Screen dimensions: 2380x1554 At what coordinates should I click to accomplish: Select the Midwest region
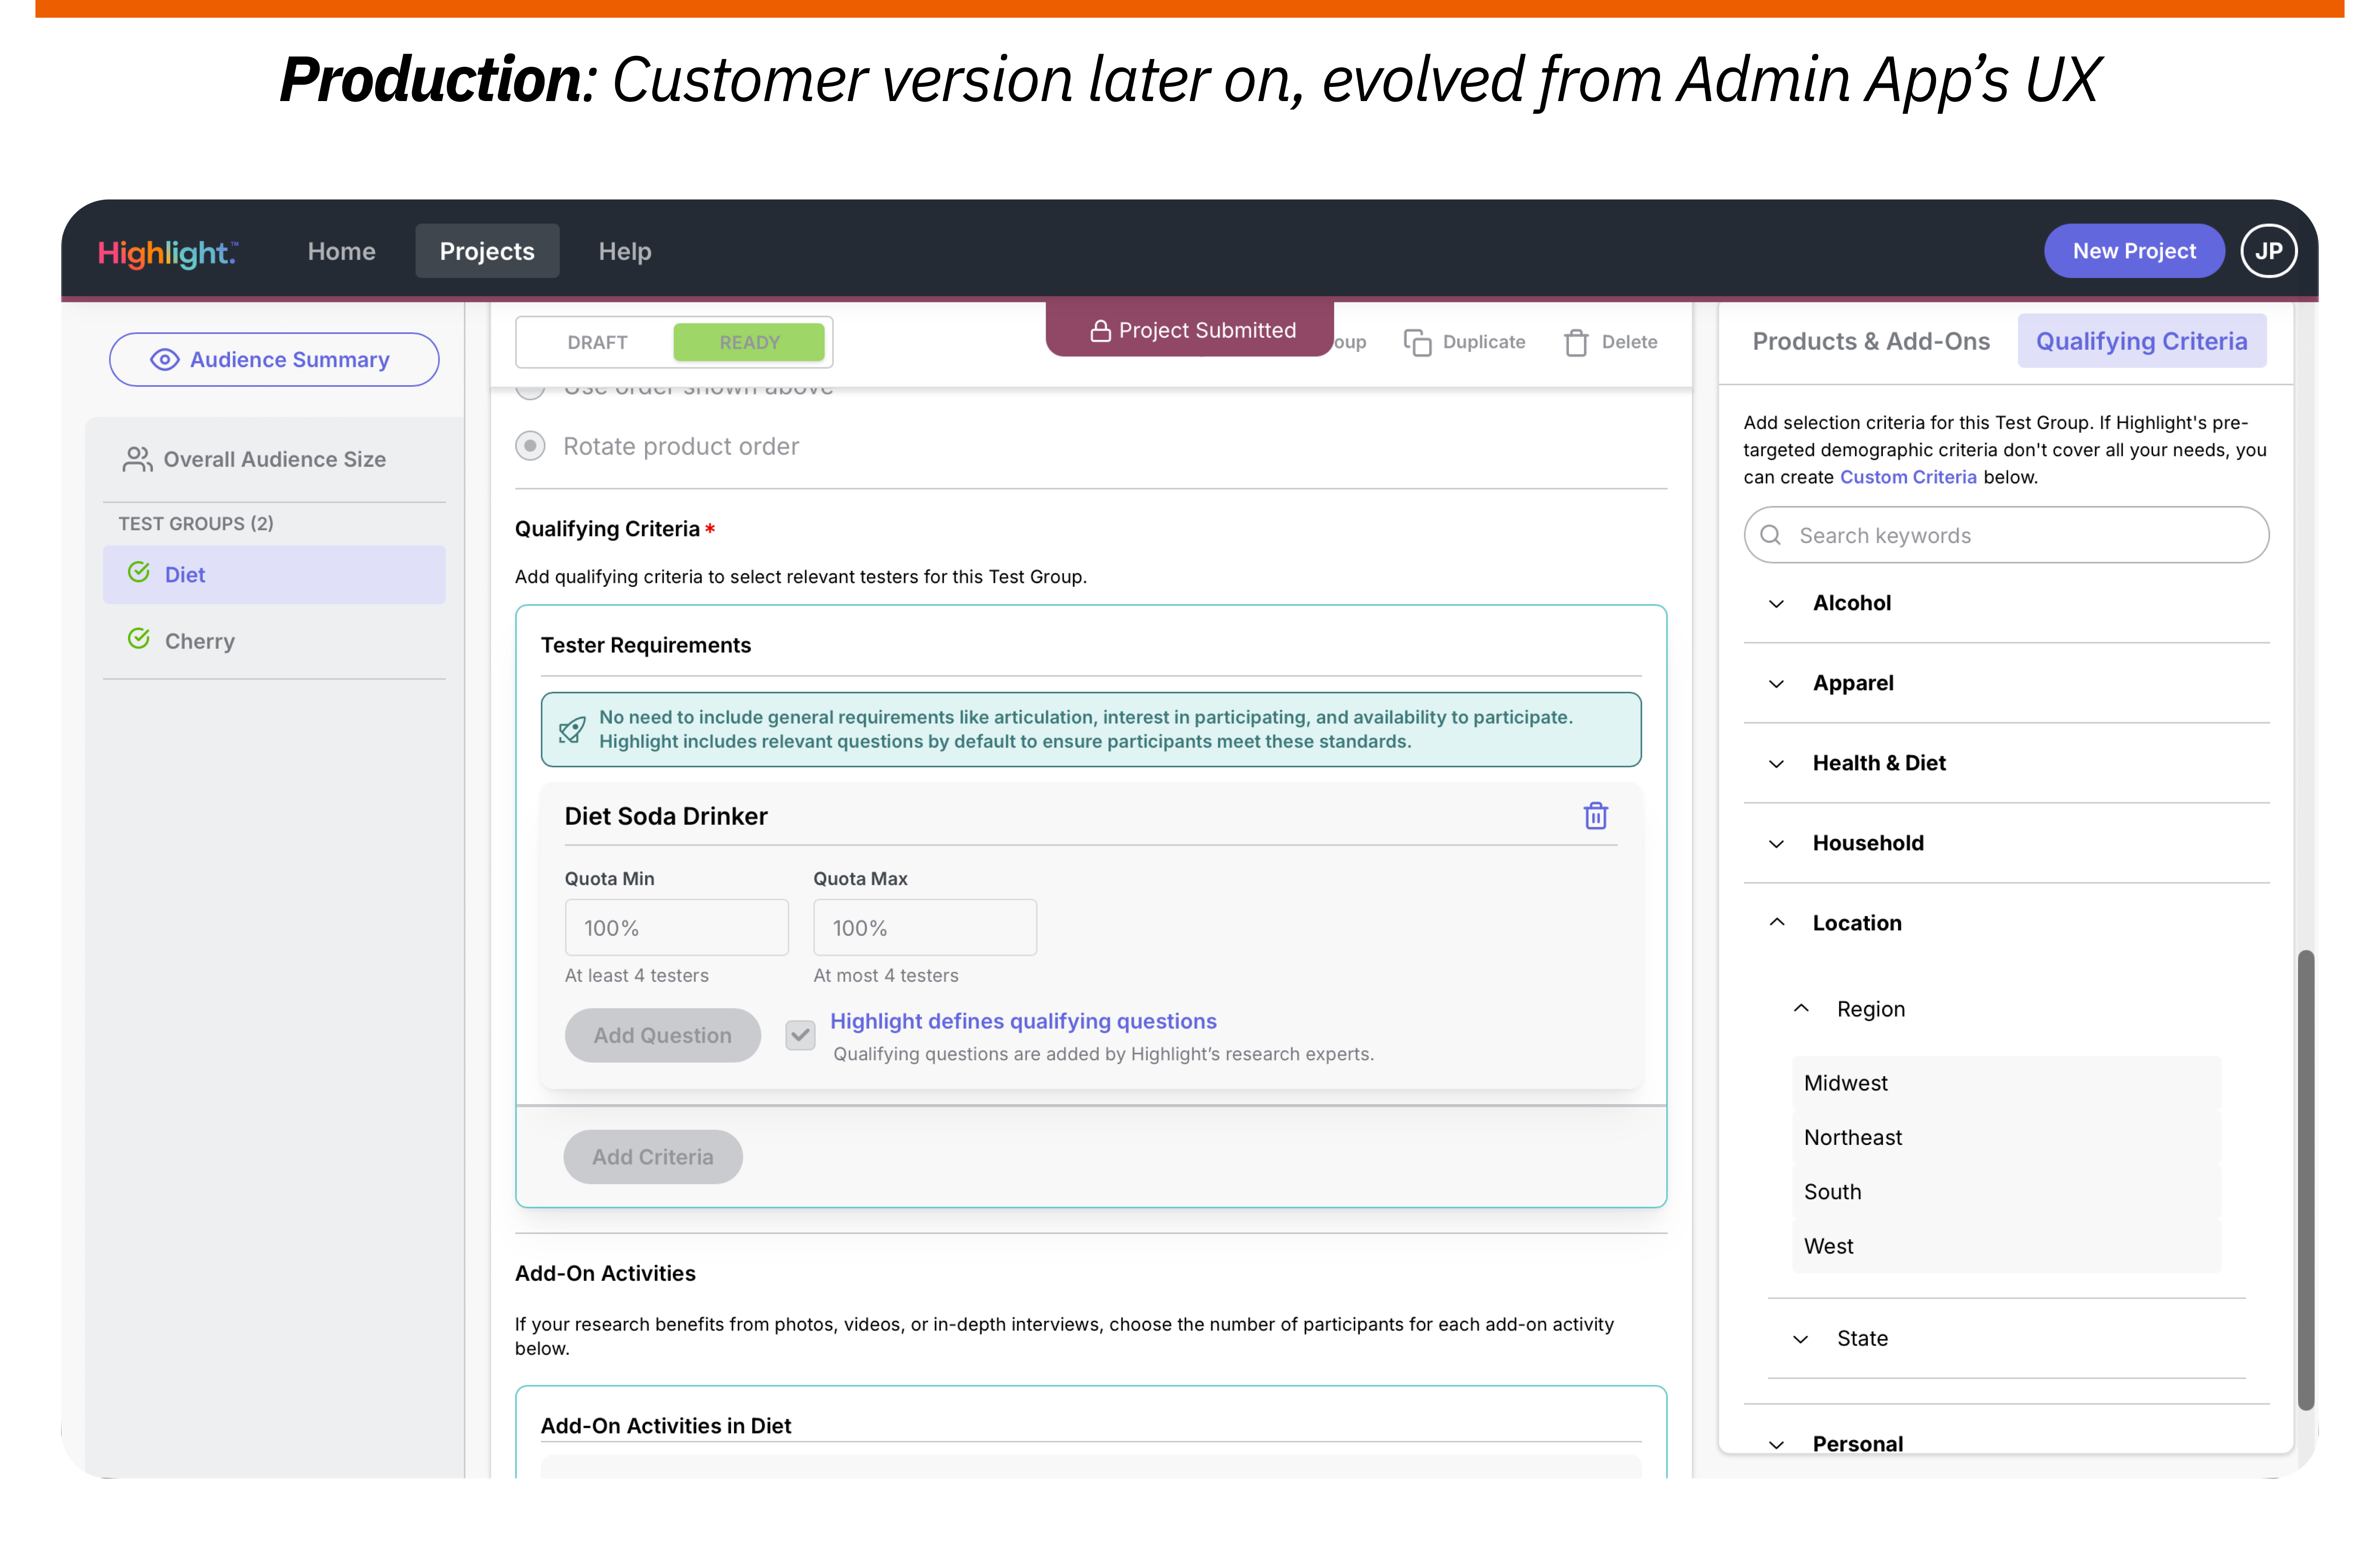tap(2006, 1083)
